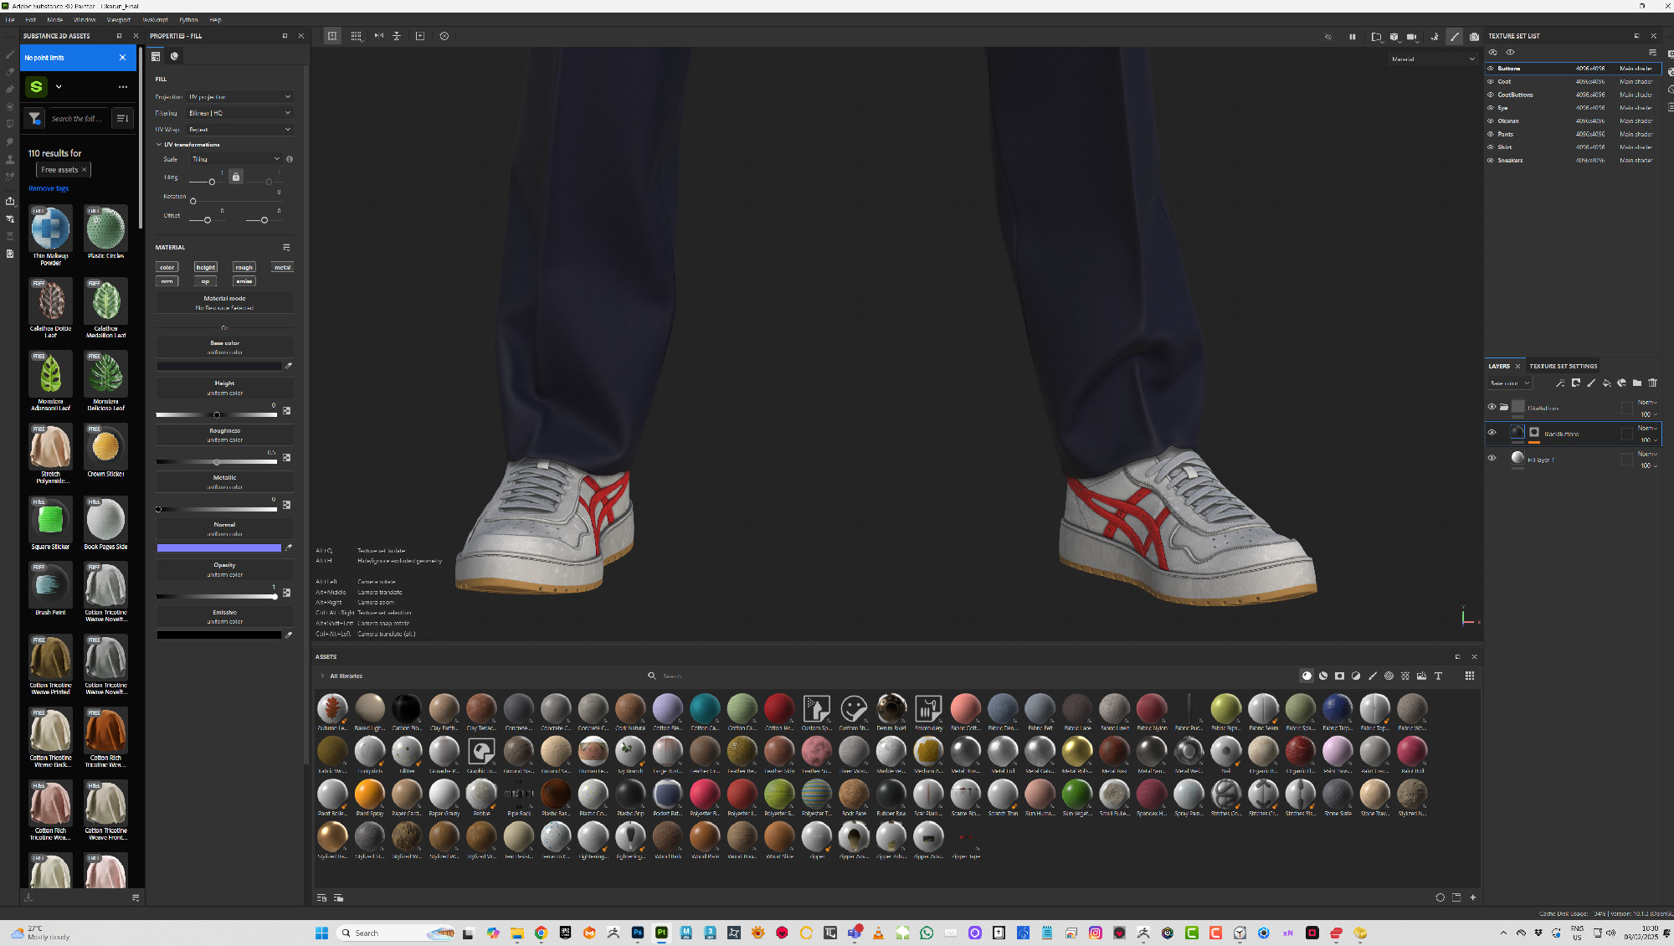The width and height of the screenshot is (1674, 946).
Task: Click the Normal purple color swatch
Action: pos(219,548)
